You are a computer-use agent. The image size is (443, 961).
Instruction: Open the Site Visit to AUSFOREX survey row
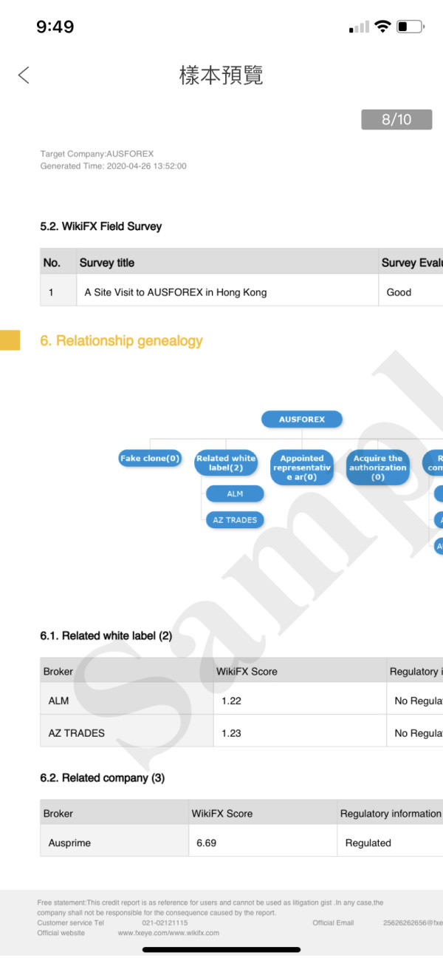[x=241, y=292]
